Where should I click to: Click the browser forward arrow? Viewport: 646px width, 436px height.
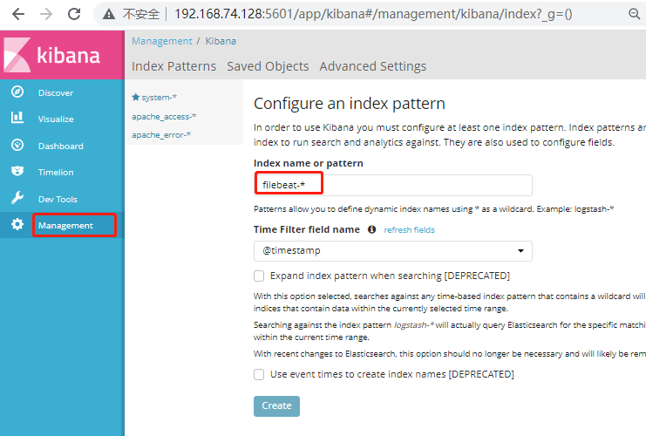(x=46, y=14)
